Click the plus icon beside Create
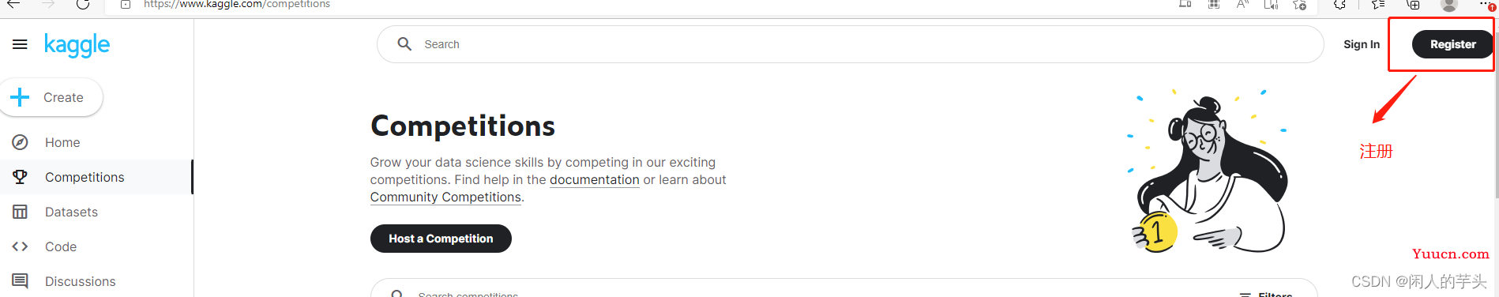1499x297 pixels. 20,97
